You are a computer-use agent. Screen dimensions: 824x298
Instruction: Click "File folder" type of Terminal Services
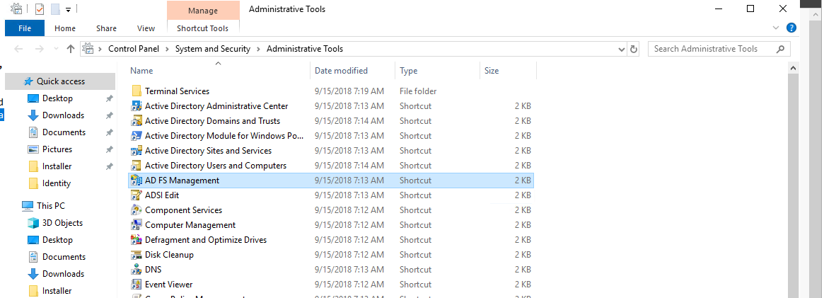pyautogui.click(x=418, y=91)
